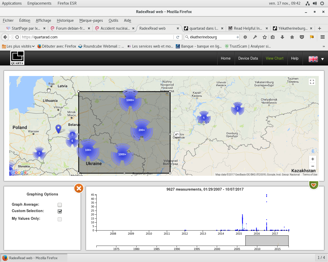Show more bookmarks with the overflow chevron
The width and height of the screenshot is (328, 262).
[324, 46]
